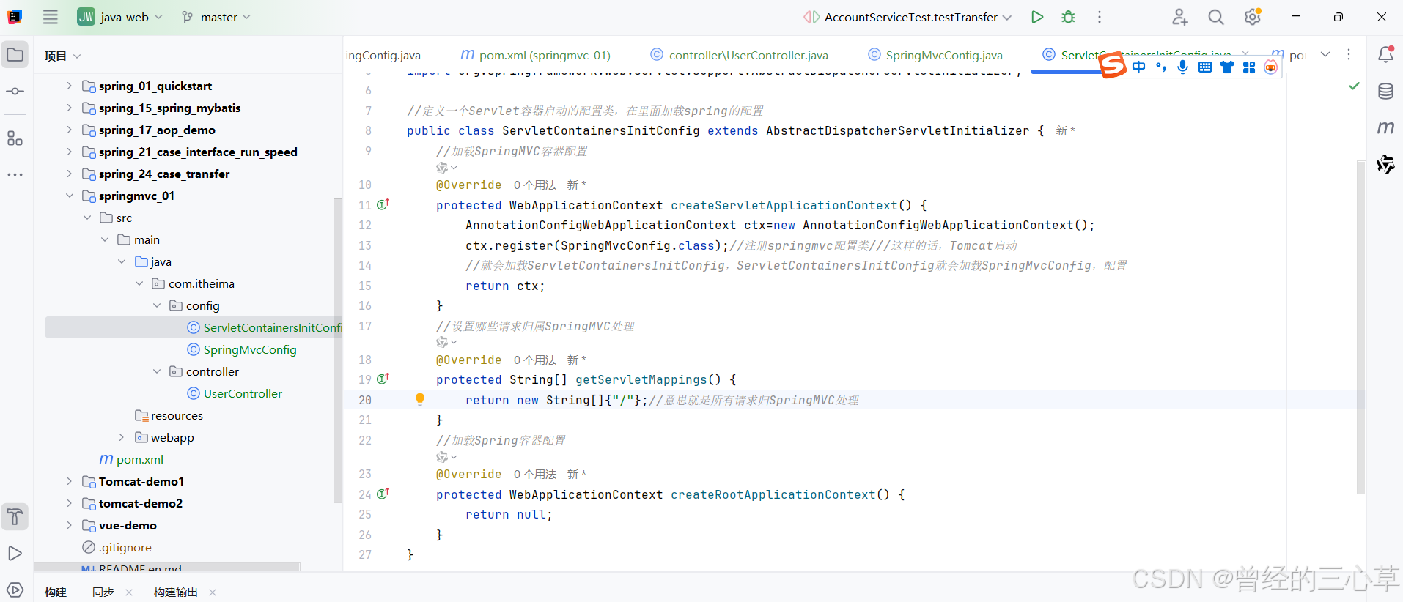Expand the spring_24_case_transfer module
The image size is (1403, 602).
(x=69, y=174)
